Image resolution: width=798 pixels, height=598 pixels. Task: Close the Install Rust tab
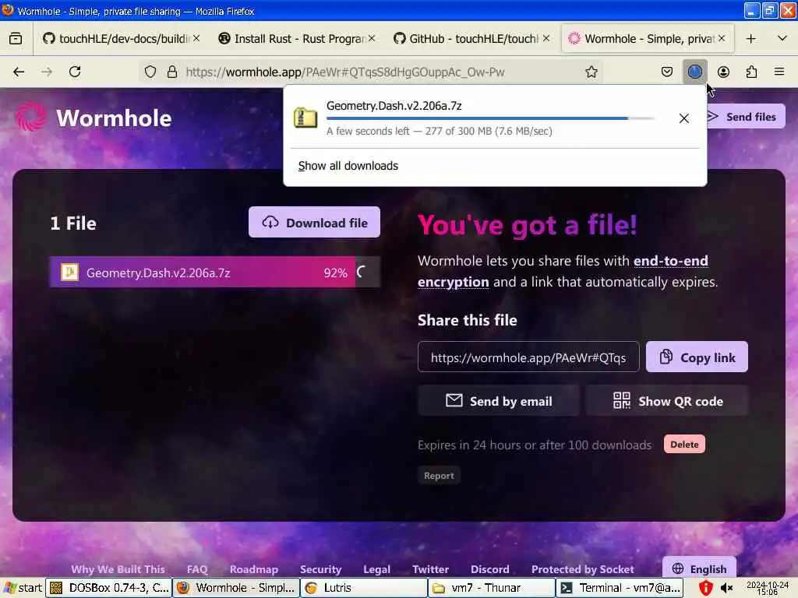pos(372,39)
